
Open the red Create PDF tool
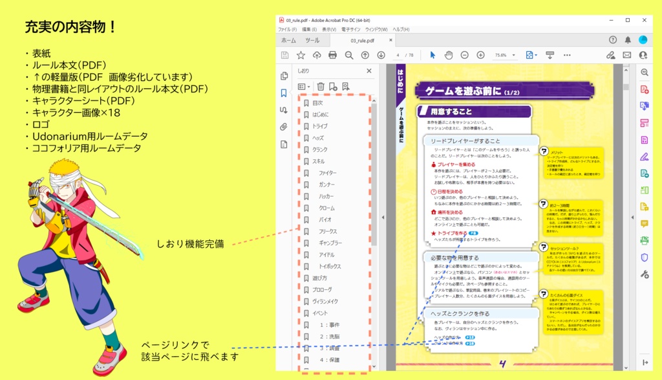(x=645, y=89)
